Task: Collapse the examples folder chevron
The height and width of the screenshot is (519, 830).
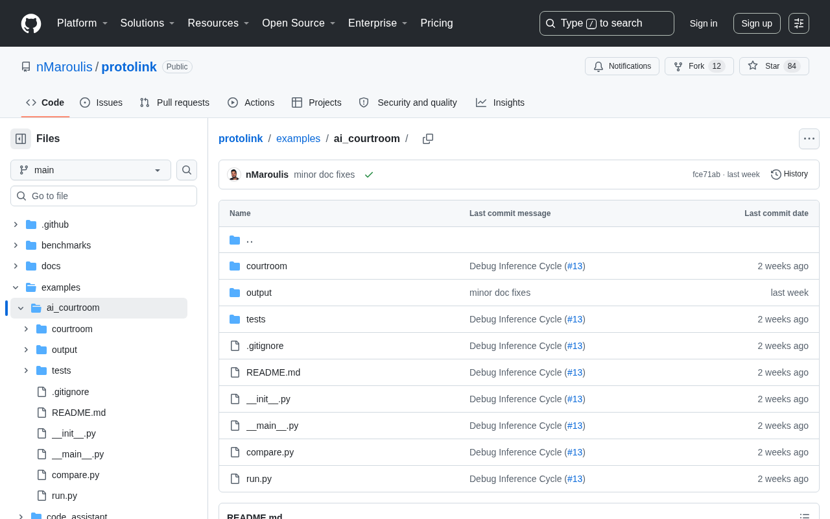Action: pyautogui.click(x=16, y=287)
